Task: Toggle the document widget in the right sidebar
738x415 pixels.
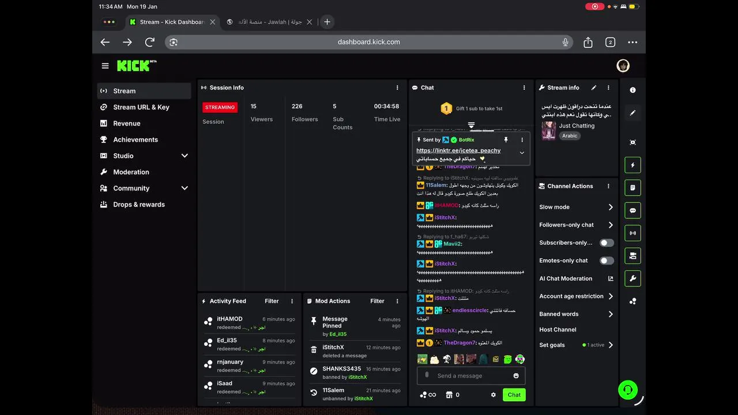Action: pyautogui.click(x=632, y=188)
